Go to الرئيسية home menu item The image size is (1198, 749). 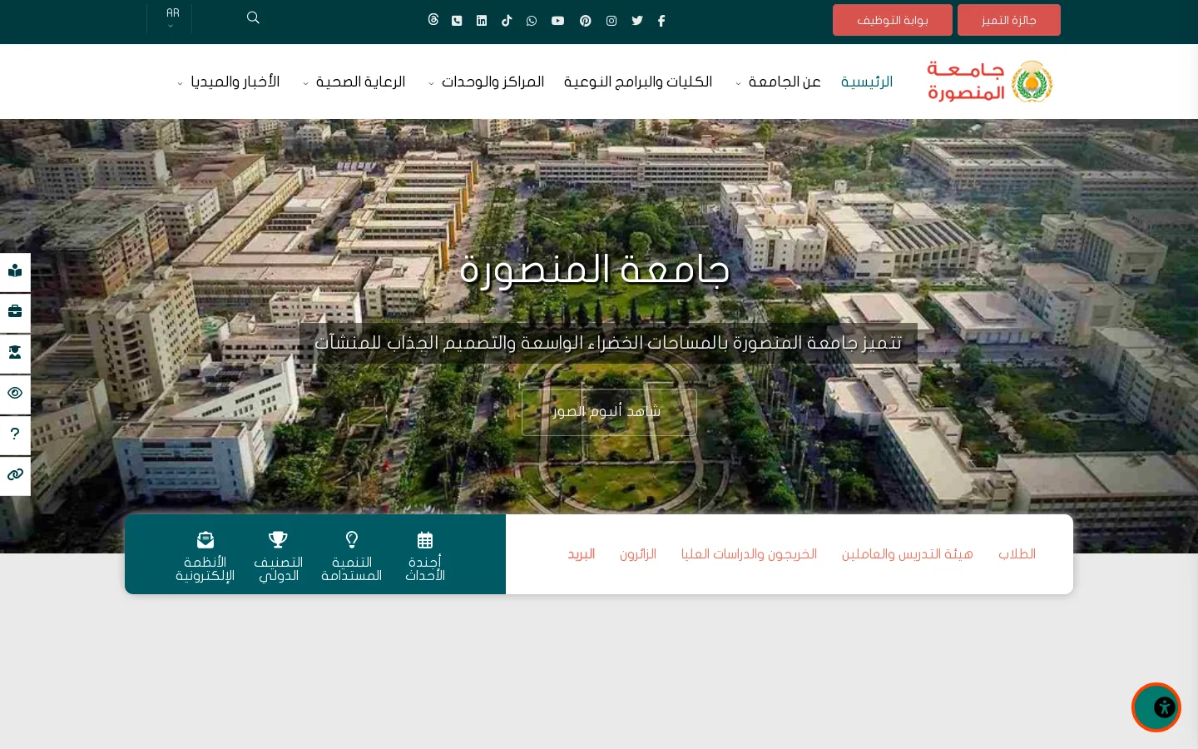[x=867, y=82]
